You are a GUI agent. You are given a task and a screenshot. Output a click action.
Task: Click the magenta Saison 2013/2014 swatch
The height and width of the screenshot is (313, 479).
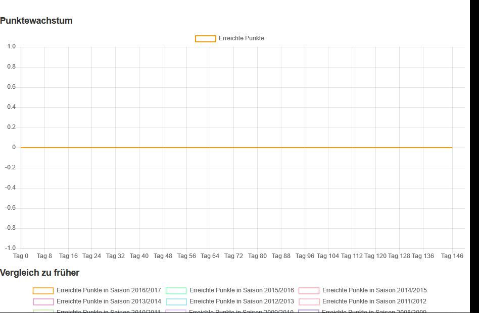pos(43,302)
